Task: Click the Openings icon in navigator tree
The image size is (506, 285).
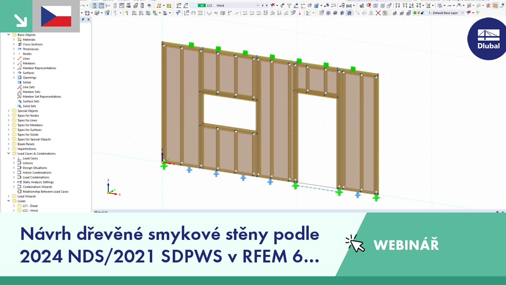Action: [x=19, y=78]
